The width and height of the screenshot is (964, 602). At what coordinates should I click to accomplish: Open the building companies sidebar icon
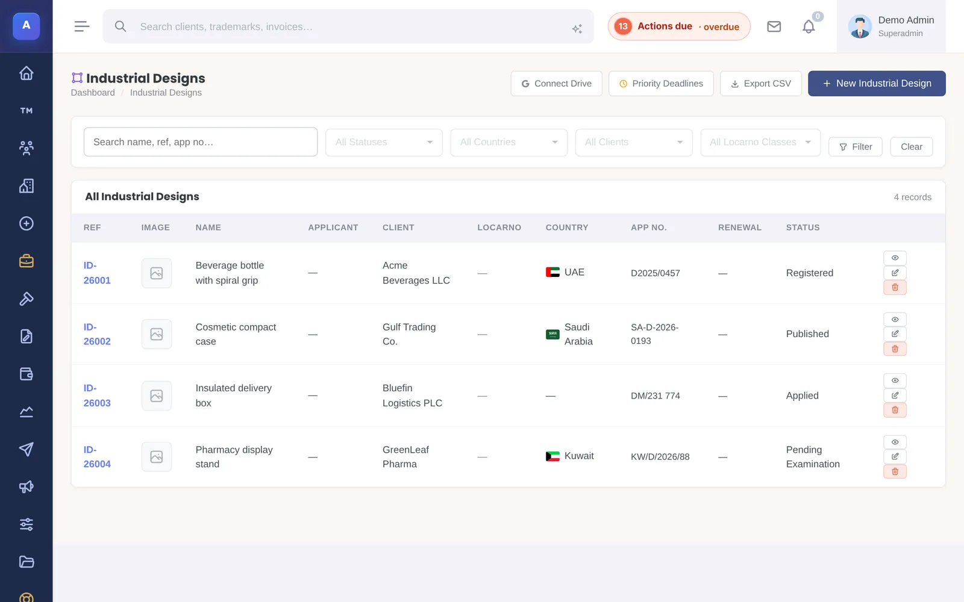26,186
